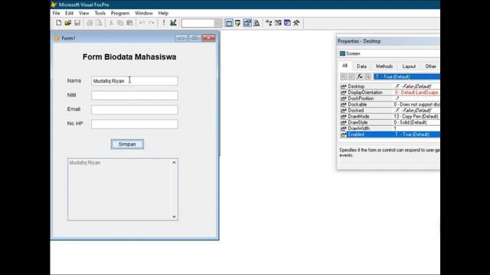Open the Window menu

(144, 13)
